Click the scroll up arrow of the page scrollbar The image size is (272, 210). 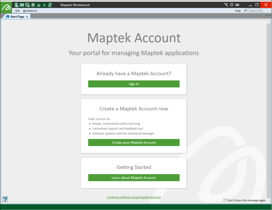point(269,22)
